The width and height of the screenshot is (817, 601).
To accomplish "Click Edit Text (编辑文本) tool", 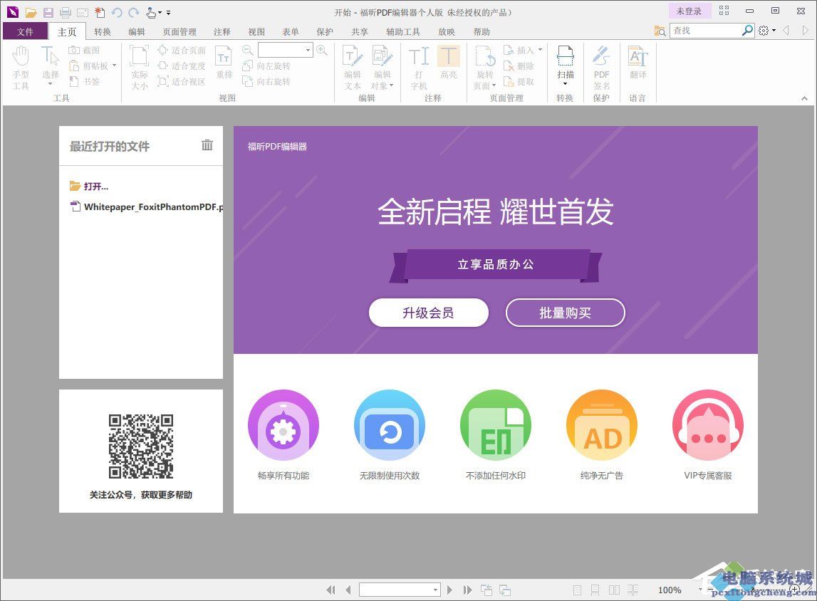I will 352,68.
